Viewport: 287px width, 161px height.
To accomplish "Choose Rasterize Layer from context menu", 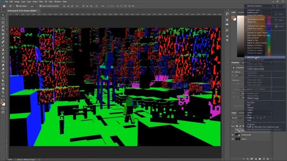I will (265, 57).
